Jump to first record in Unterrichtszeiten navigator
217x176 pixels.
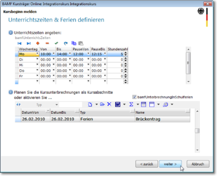[19, 43]
